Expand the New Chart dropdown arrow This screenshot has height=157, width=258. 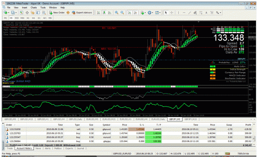[x=9, y=13]
